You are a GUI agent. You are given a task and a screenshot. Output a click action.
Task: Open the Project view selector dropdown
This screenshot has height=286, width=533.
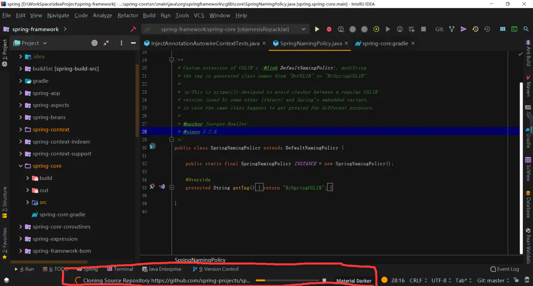(x=30, y=43)
